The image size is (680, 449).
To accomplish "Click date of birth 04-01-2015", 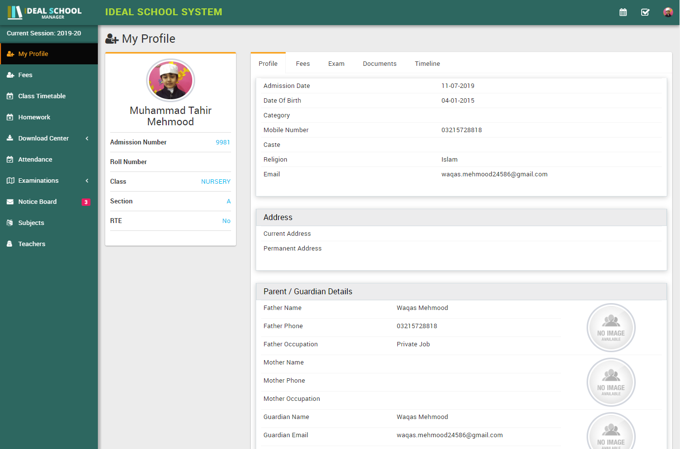I will click(458, 101).
